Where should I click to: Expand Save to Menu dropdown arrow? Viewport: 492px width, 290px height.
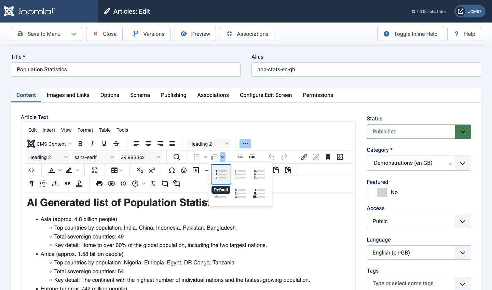(73, 34)
